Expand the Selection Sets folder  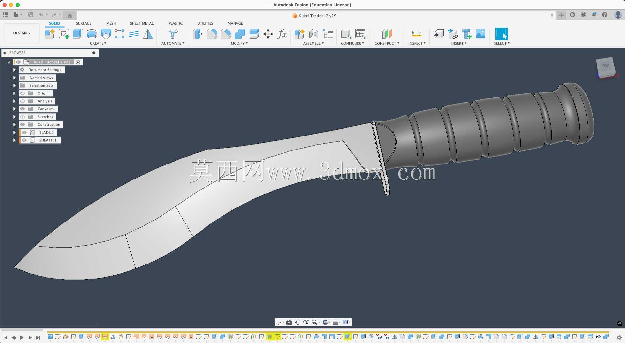click(x=14, y=85)
